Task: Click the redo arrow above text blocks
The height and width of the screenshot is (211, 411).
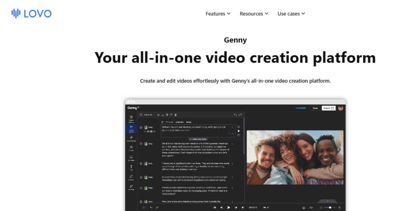Action: tap(240, 115)
